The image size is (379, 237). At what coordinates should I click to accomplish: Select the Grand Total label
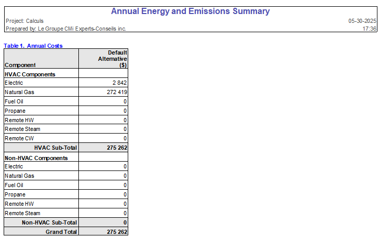(x=61, y=232)
